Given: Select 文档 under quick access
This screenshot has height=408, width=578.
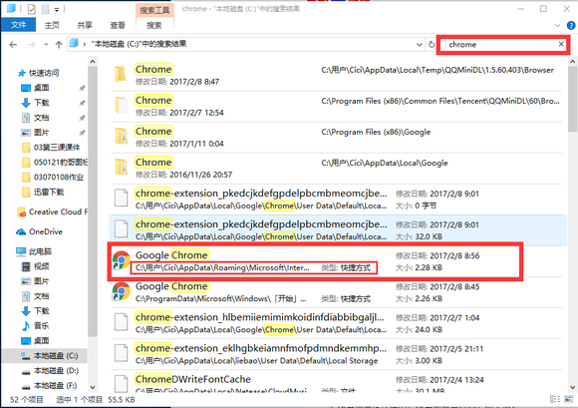Looking at the screenshot, I should [41, 118].
